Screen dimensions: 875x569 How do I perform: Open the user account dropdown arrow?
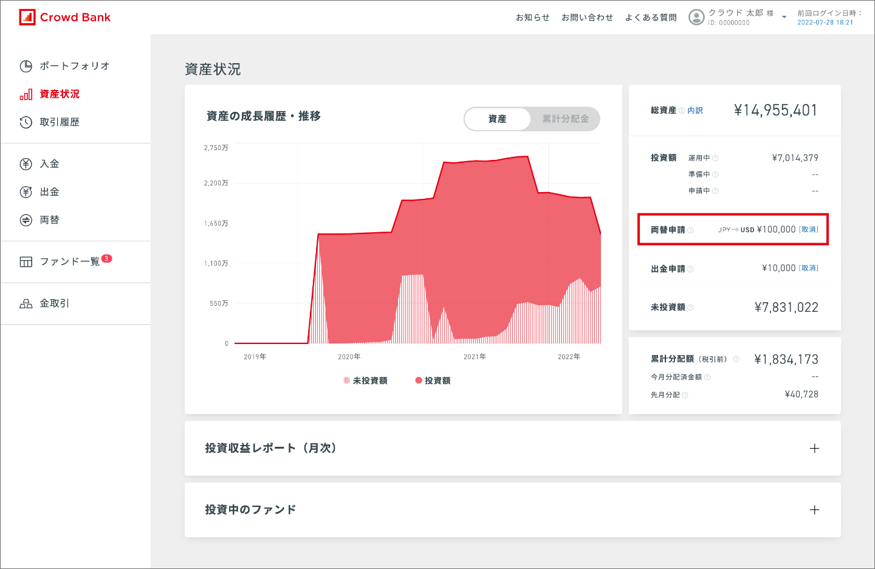pos(784,17)
